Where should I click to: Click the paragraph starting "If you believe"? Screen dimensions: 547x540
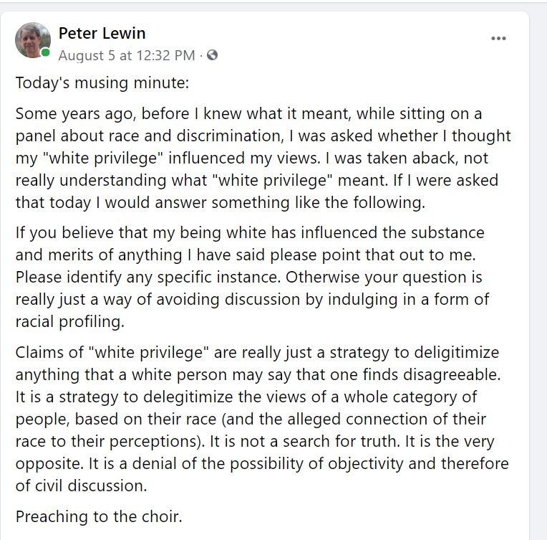point(252,277)
